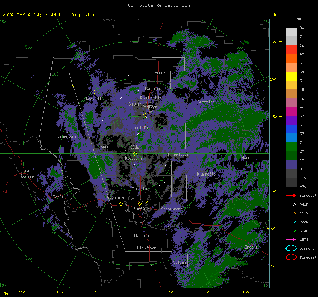Choose the bright orange 57-60 dBZ swatch
The image size is (318, 297).
(x=291, y=59)
